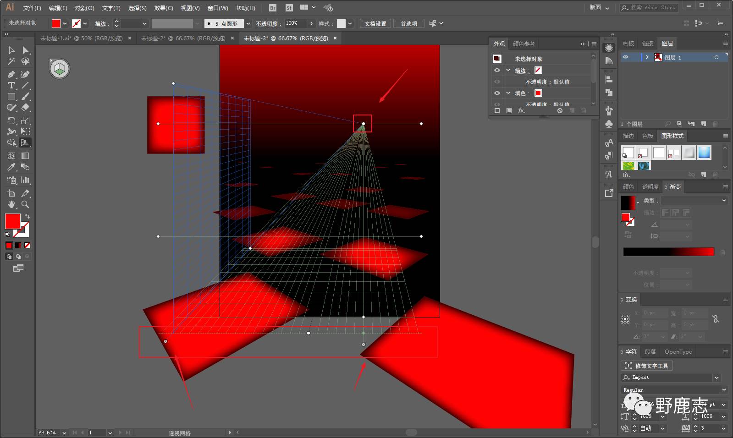Select the Pen tool
This screenshot has width=733, height=438.
[11, 74]
